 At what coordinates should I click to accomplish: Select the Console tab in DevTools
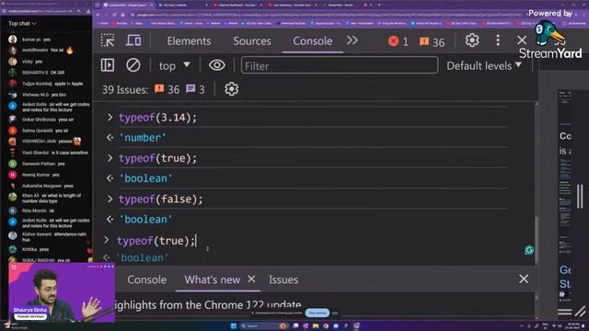click(313, 40)
